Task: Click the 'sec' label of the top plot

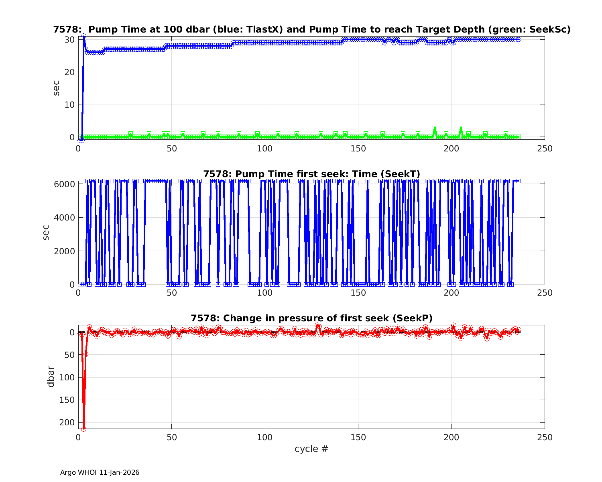Action: point(57,88)
